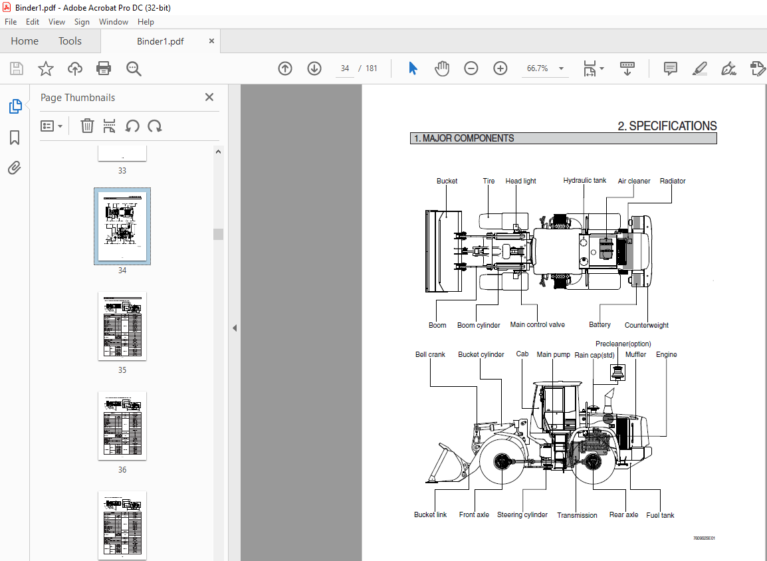Select page 34 thumbnail
The width and height of the screenshot is (767, 561).
[x=122, y=227]
